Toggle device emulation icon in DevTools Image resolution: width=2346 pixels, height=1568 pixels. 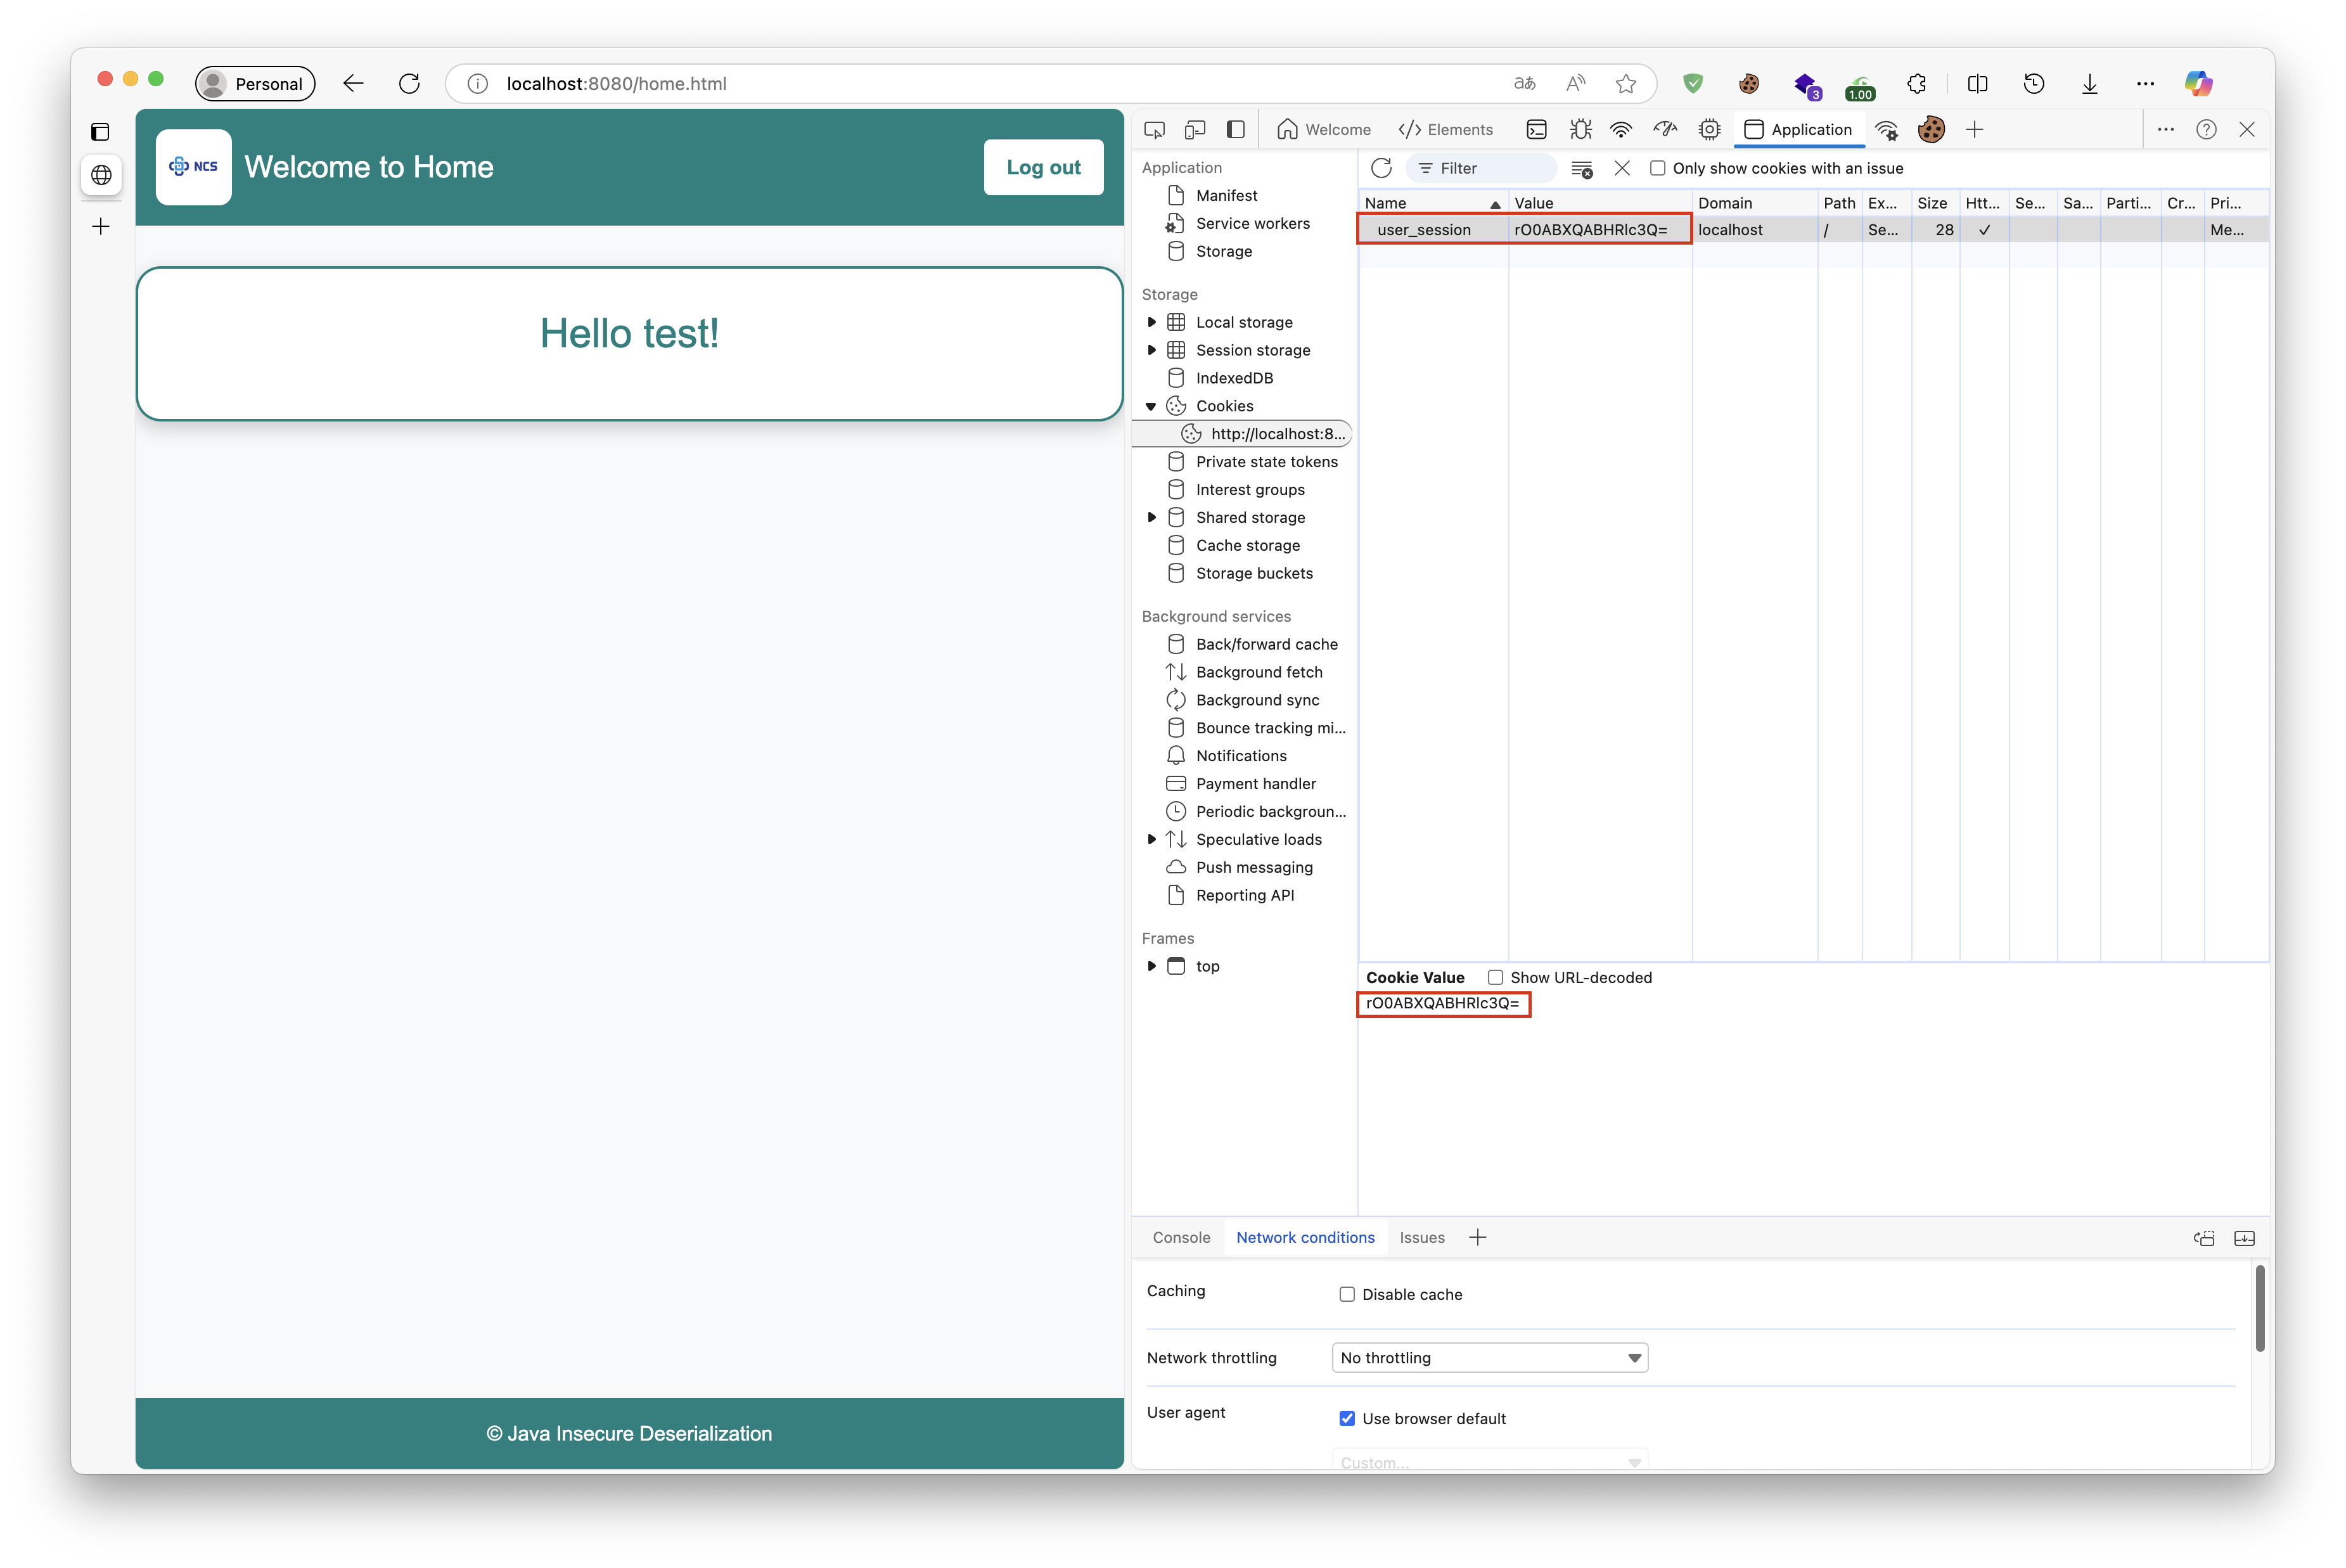coord(1195,130)
